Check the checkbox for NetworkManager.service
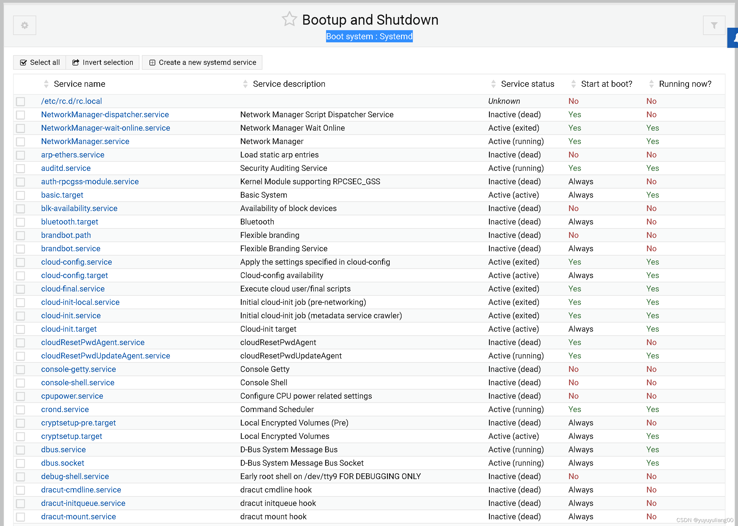This screenshot has height=526, width=738. [20, 142]
